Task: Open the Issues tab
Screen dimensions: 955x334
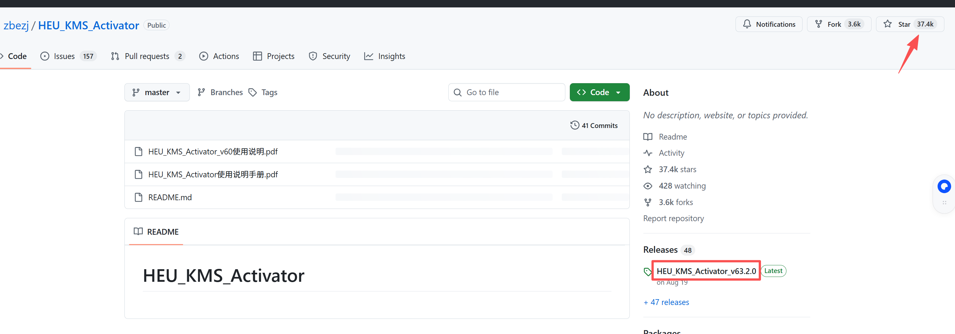Action: tap(64, 56)
